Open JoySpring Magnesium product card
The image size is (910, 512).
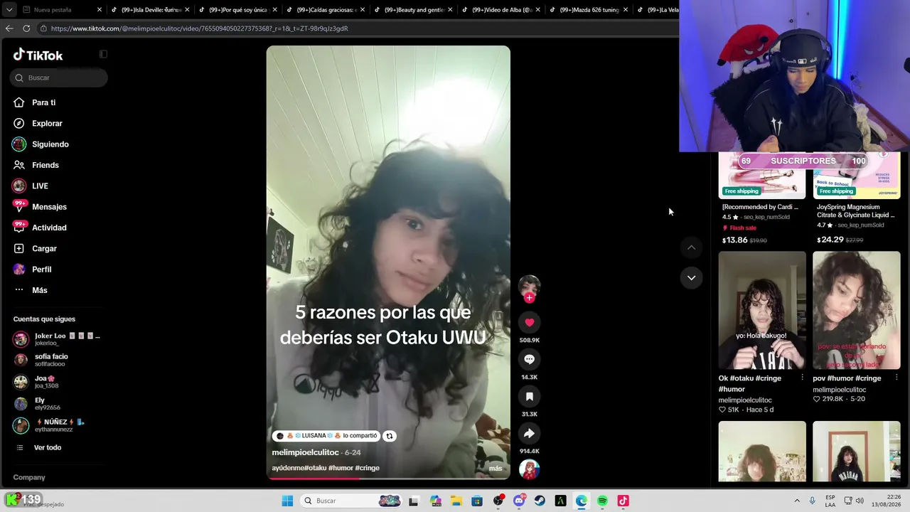click(x=857, y=199)
